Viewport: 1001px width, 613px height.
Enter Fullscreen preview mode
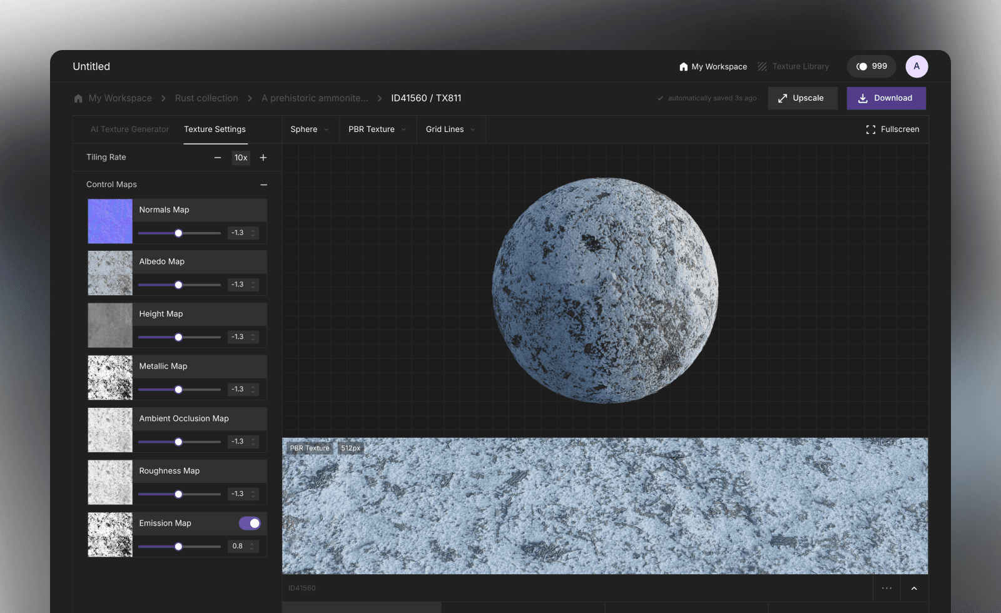coord(893,129)
